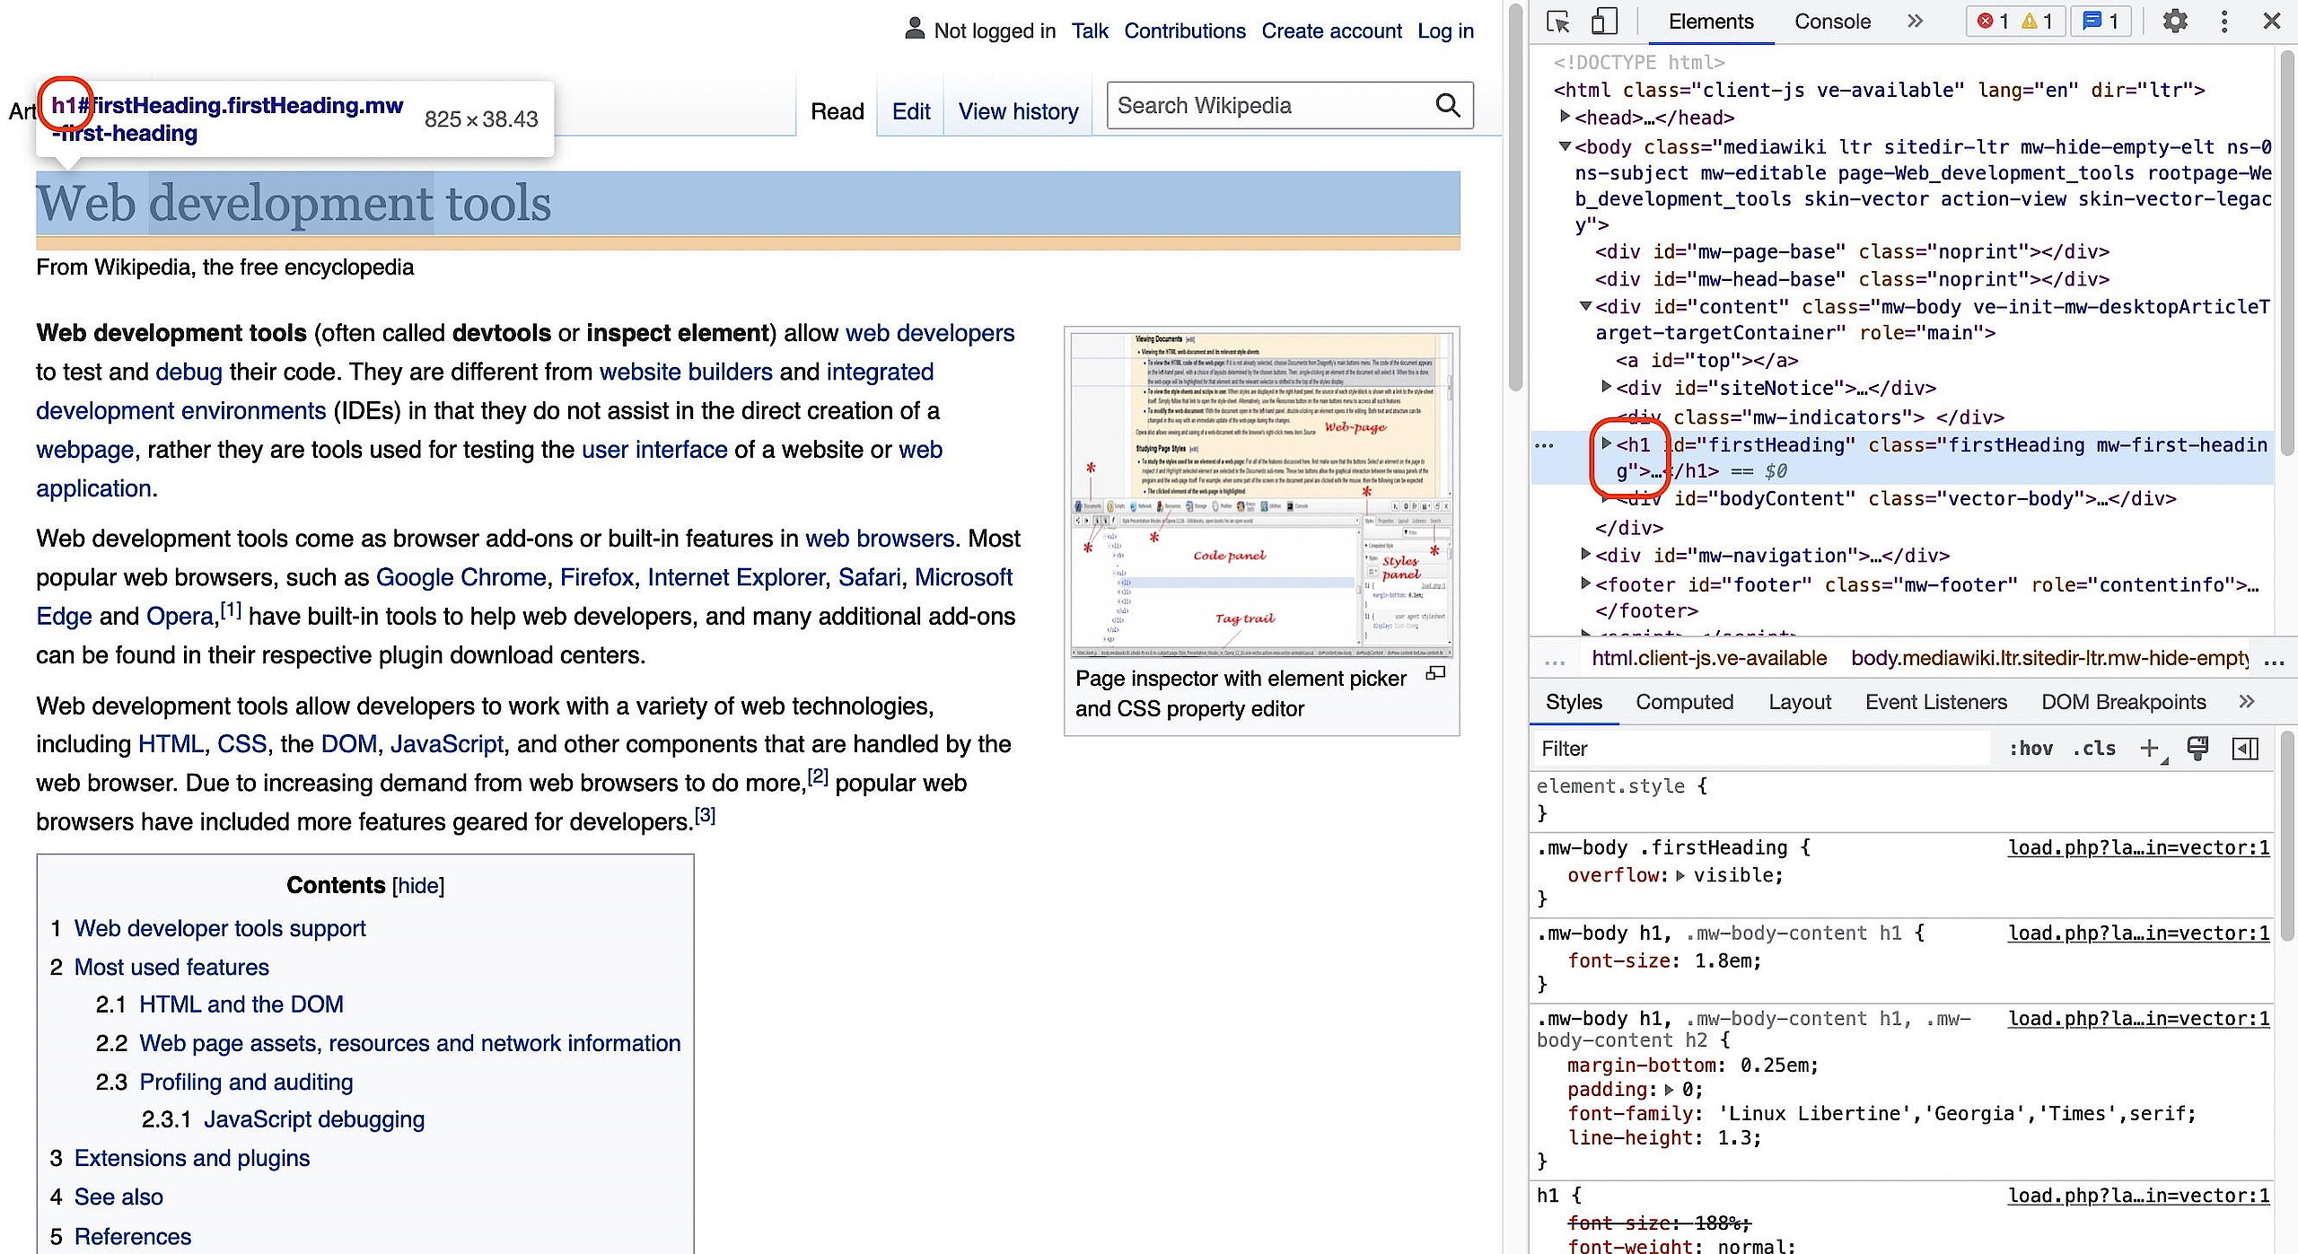Expand the h1 firstHeading node
Image resolution: width=2298 pixels, height=1254 pixels.
tap(1607, 443)
